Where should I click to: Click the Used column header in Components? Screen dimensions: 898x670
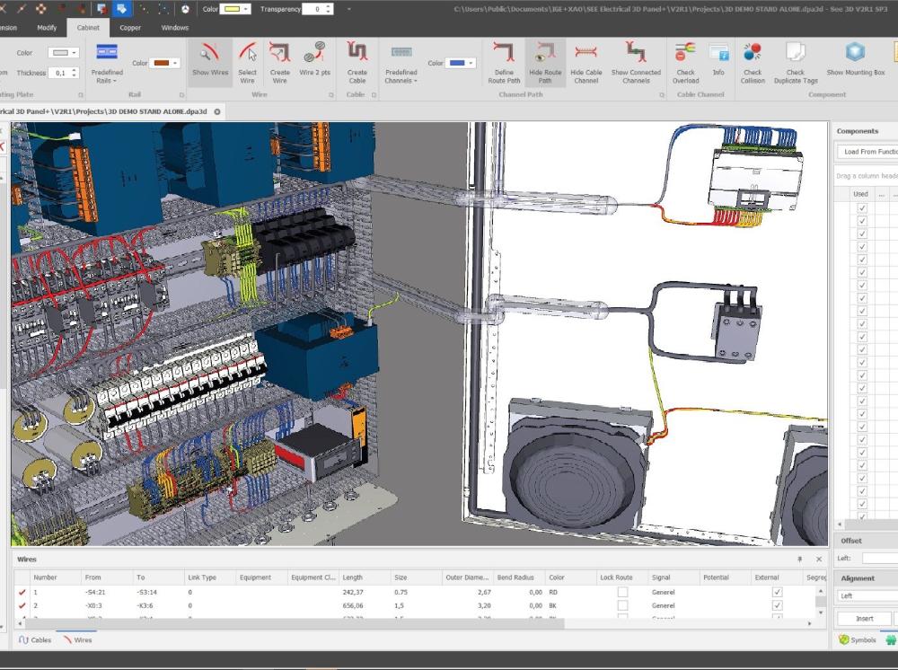click(x=861, y=194)
